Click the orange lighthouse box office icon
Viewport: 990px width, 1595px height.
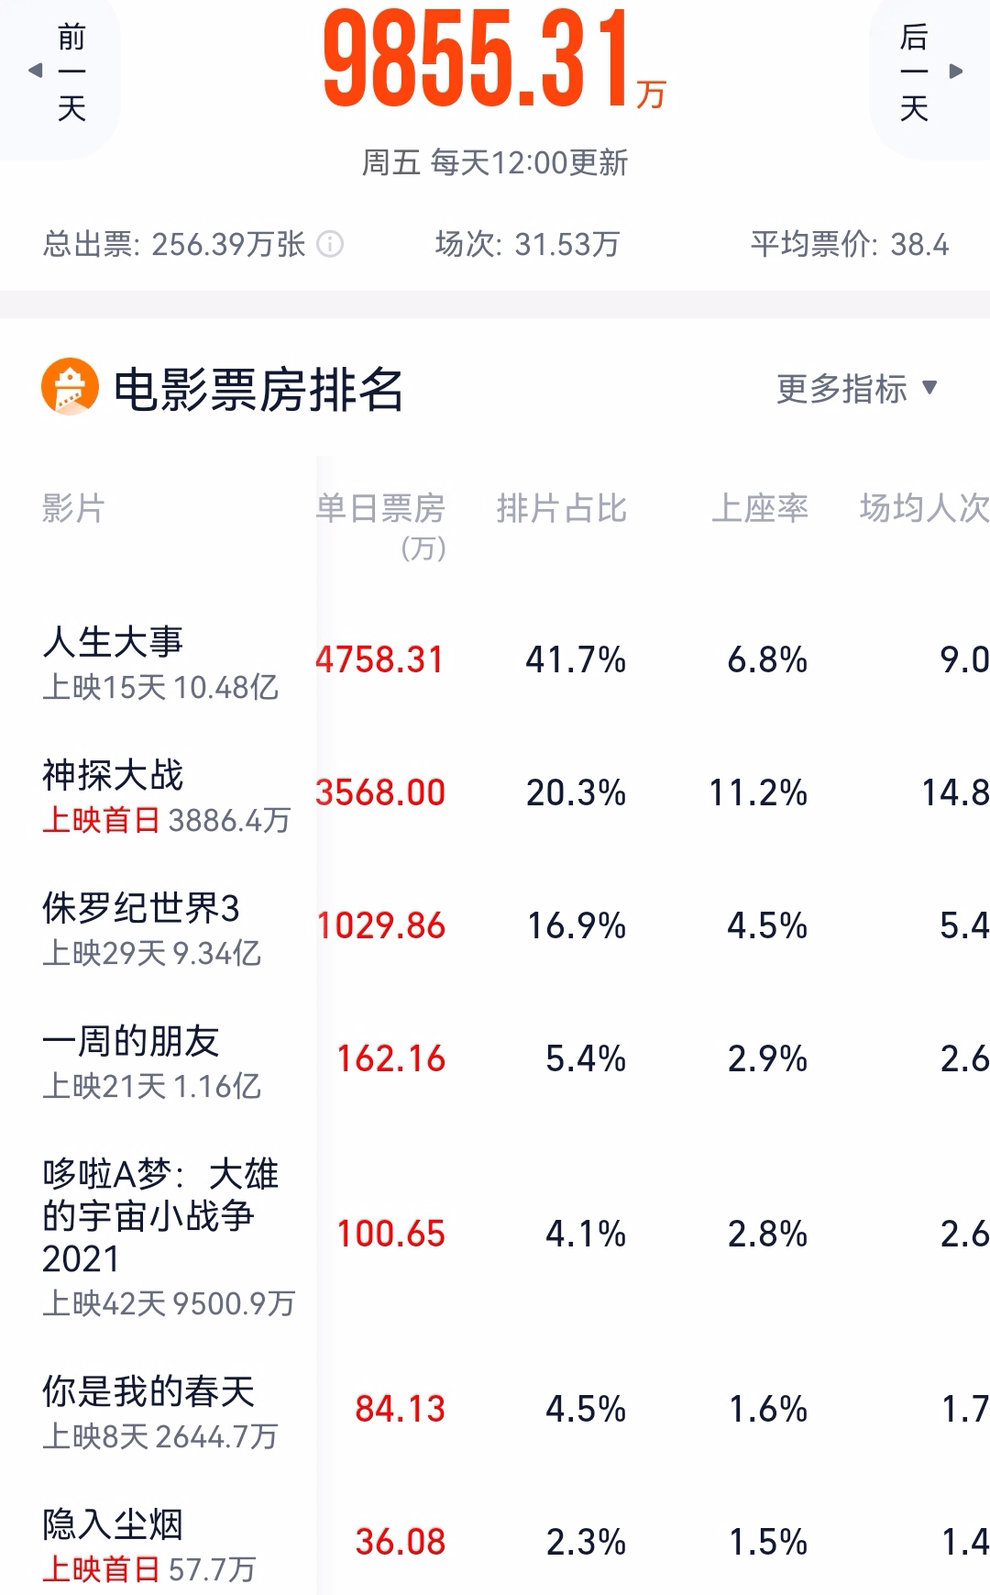(70, 386)
